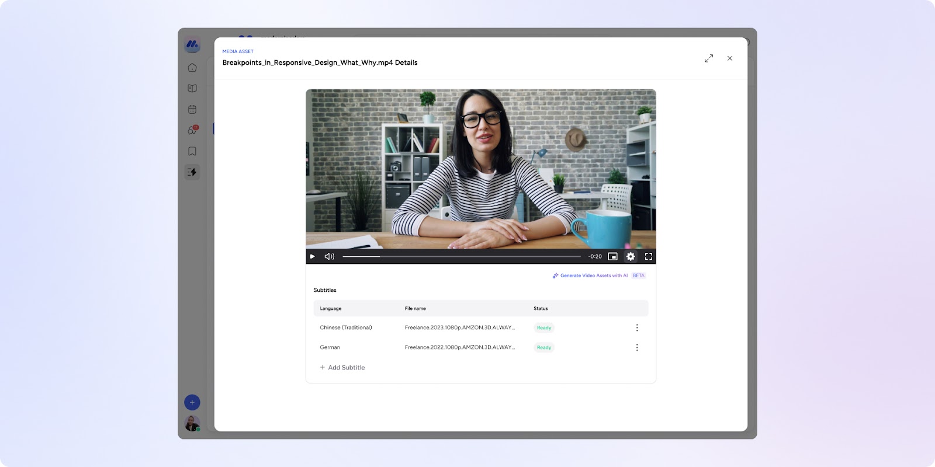
Task: Toggle picture-in-picture mode
Action: click(x=612, y=256)
